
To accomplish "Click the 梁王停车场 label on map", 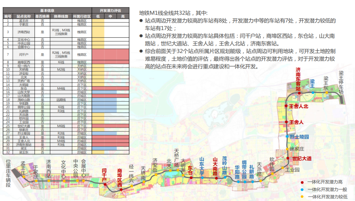I will (341, 82).
